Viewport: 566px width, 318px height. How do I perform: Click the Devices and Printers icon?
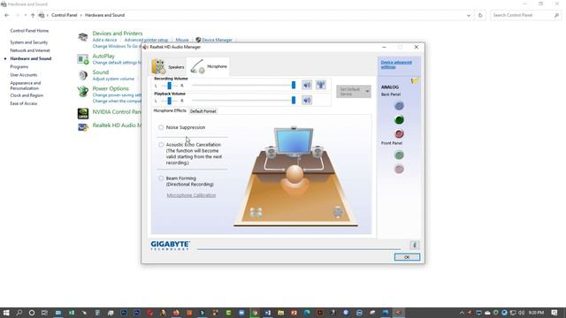[83, 37]
